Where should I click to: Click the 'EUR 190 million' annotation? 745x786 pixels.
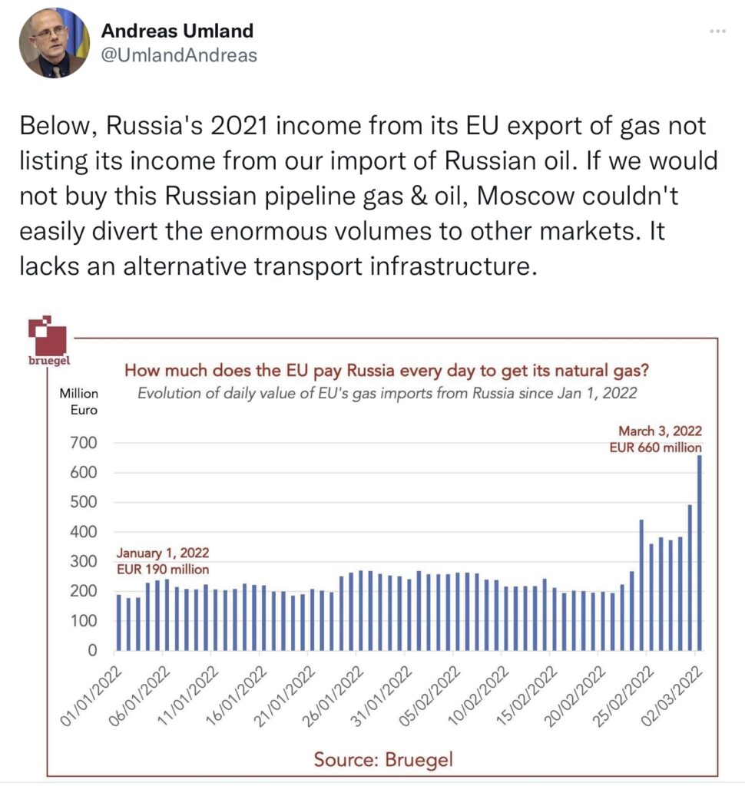[x=163, y=570]
